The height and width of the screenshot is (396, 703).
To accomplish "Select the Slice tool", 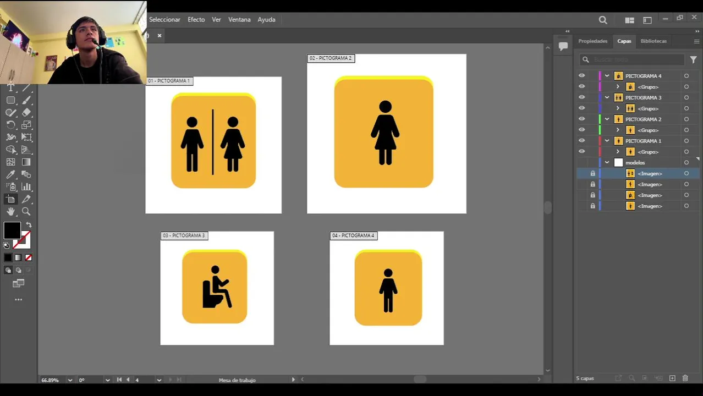I will pyautogui.click(x=26, y=199).
